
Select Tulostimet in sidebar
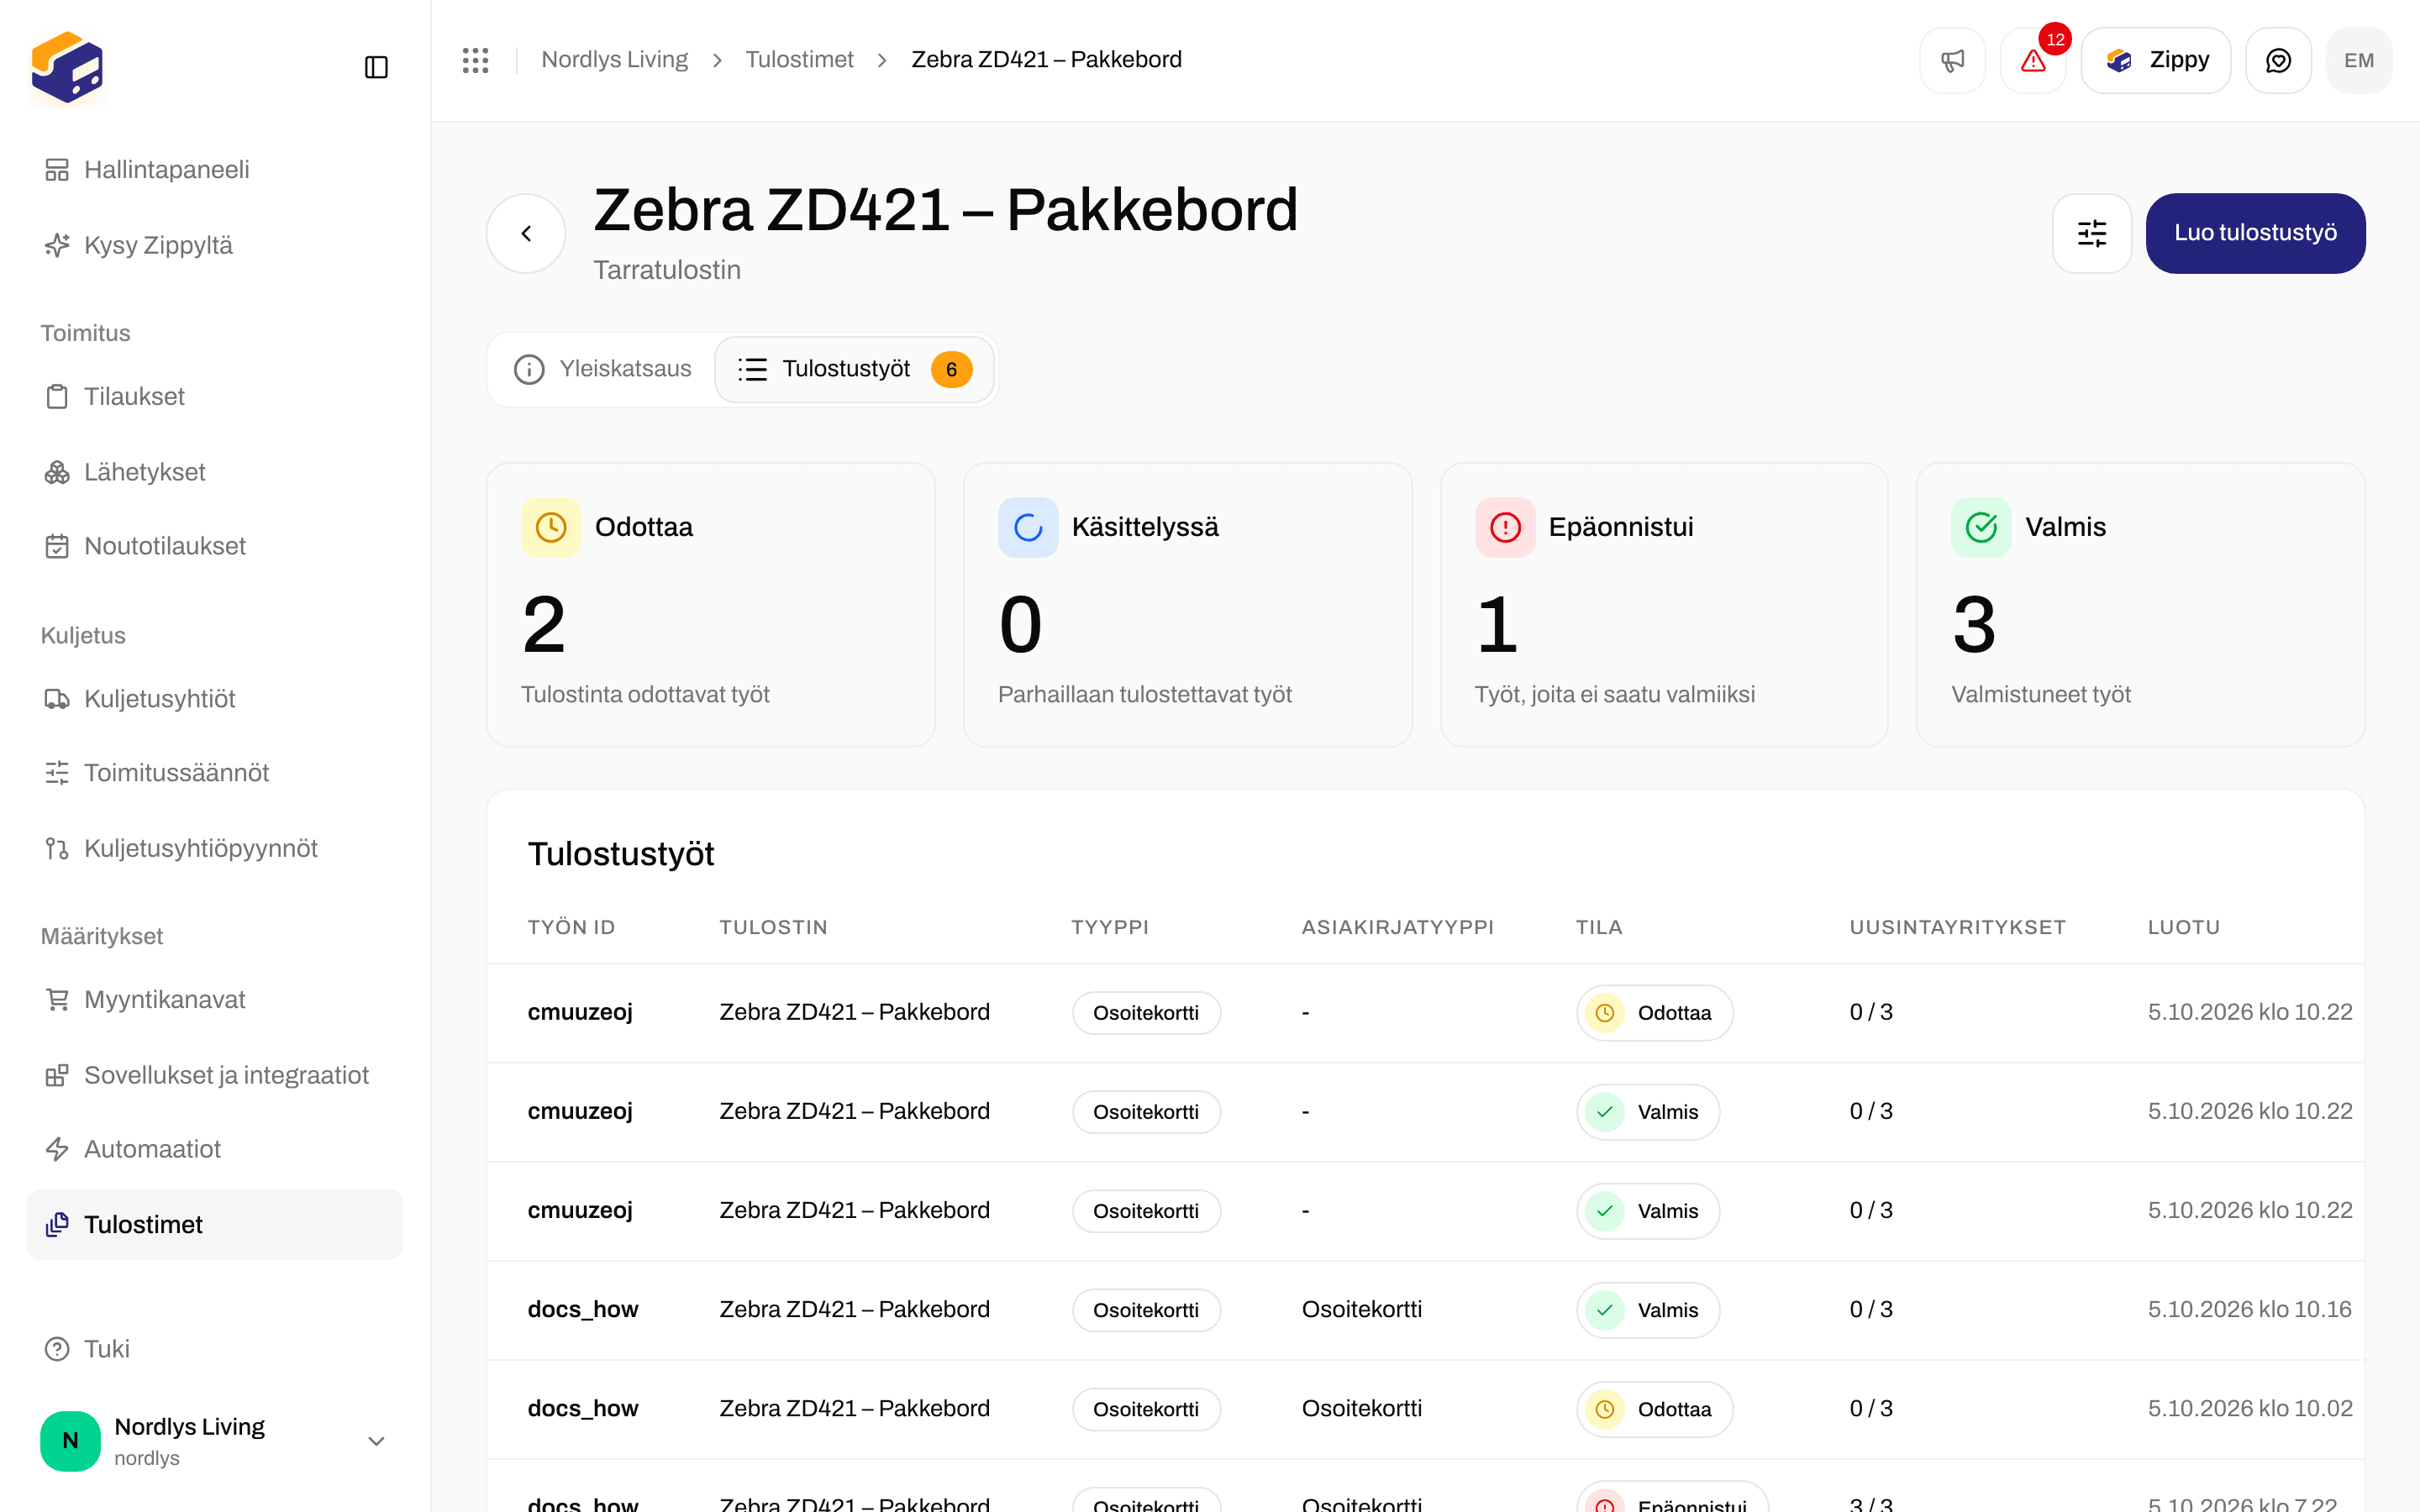[215, 1225]
